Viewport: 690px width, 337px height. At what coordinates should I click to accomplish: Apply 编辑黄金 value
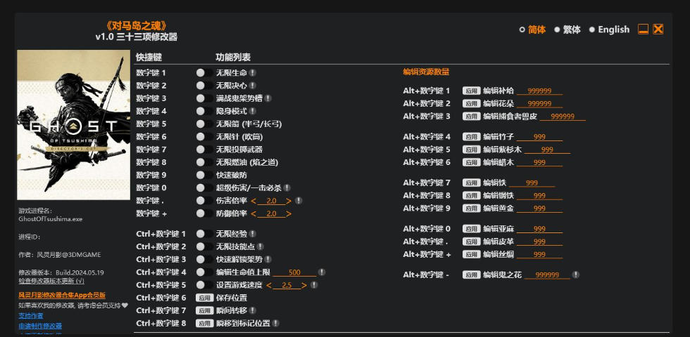click(471, 209)
